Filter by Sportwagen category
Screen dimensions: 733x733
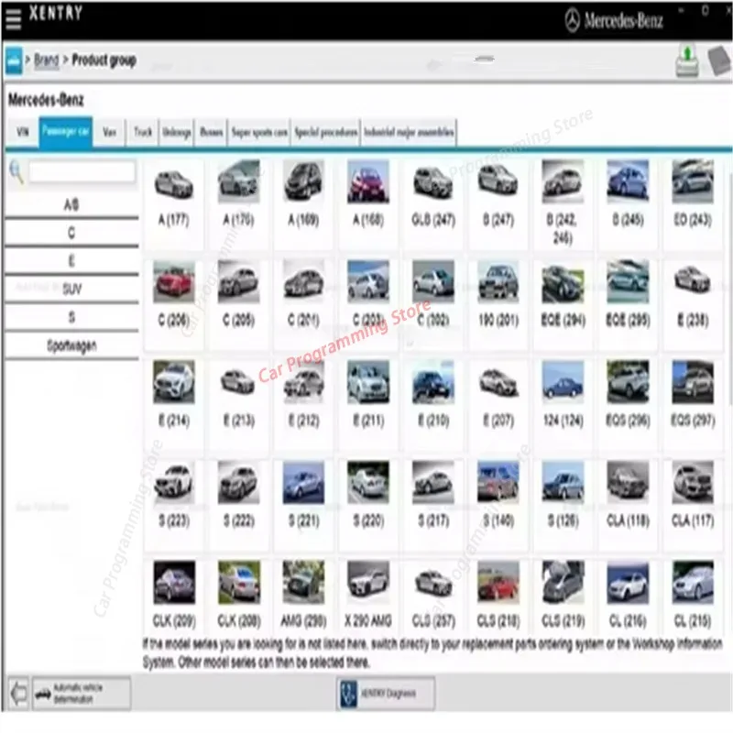[72, 346]
